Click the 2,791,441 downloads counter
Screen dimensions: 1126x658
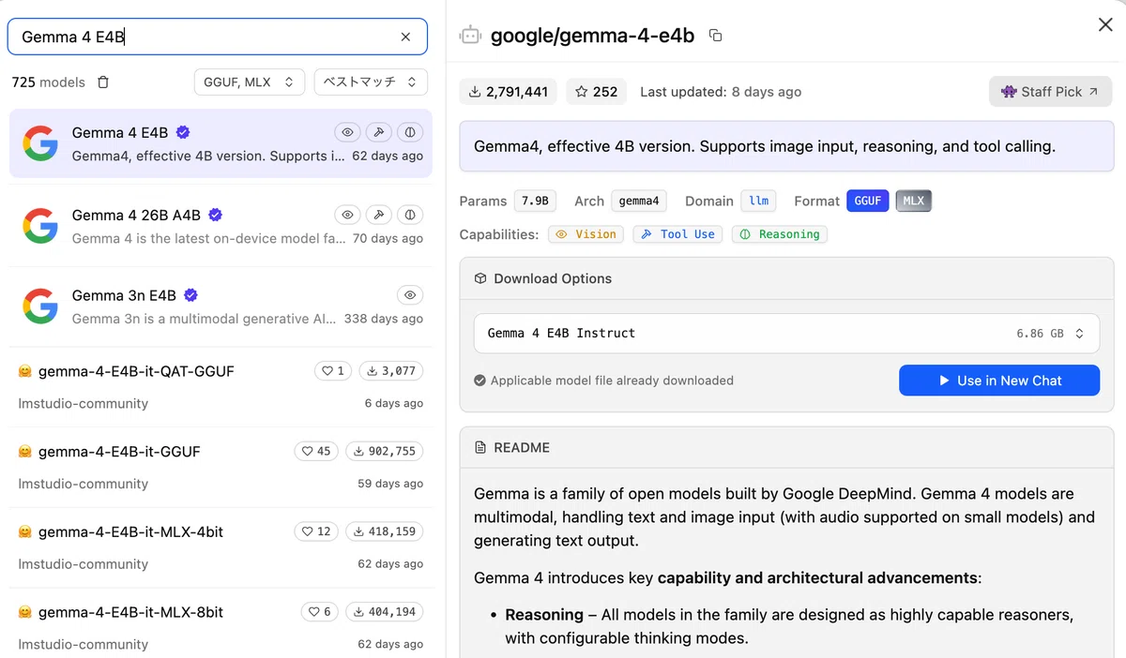(508, 92)
